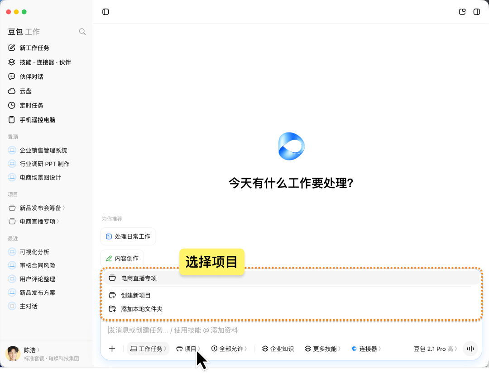Click the 豆包 工作 app title

(24, 32)
